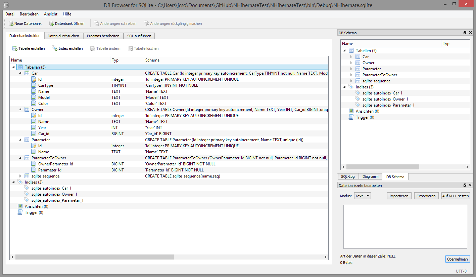Click the Änderungen rückgängig machen icon
The width and height of the screenshot is (476, 277).
(x=146, y=24)
